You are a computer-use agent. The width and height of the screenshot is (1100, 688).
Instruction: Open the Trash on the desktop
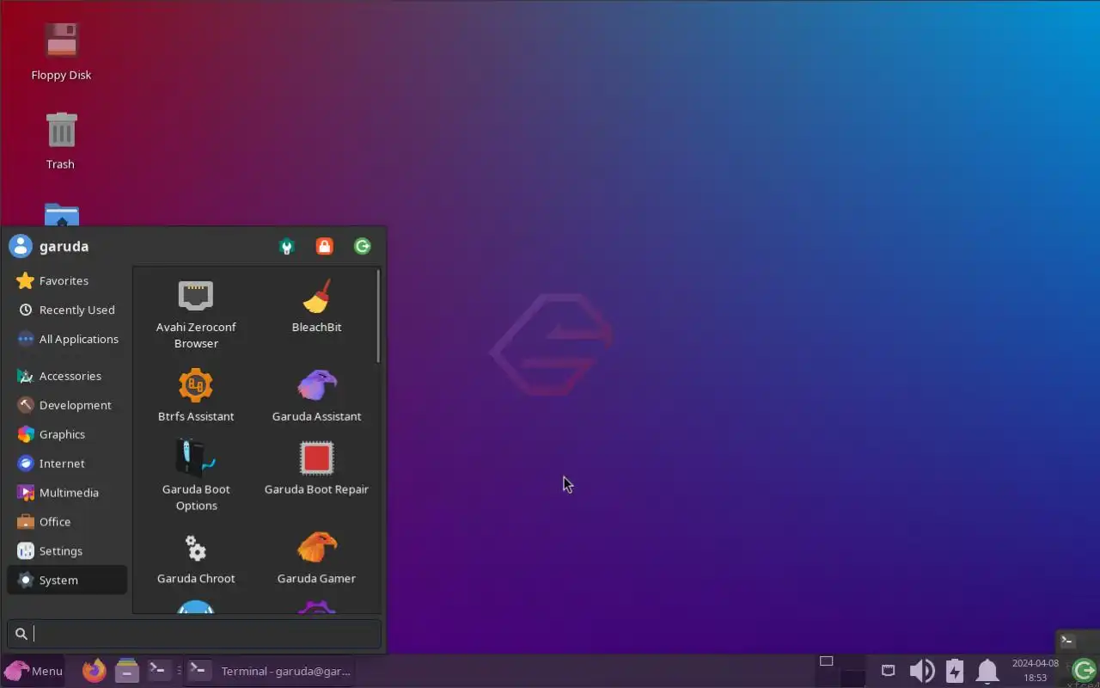click(x=61, y=141)
